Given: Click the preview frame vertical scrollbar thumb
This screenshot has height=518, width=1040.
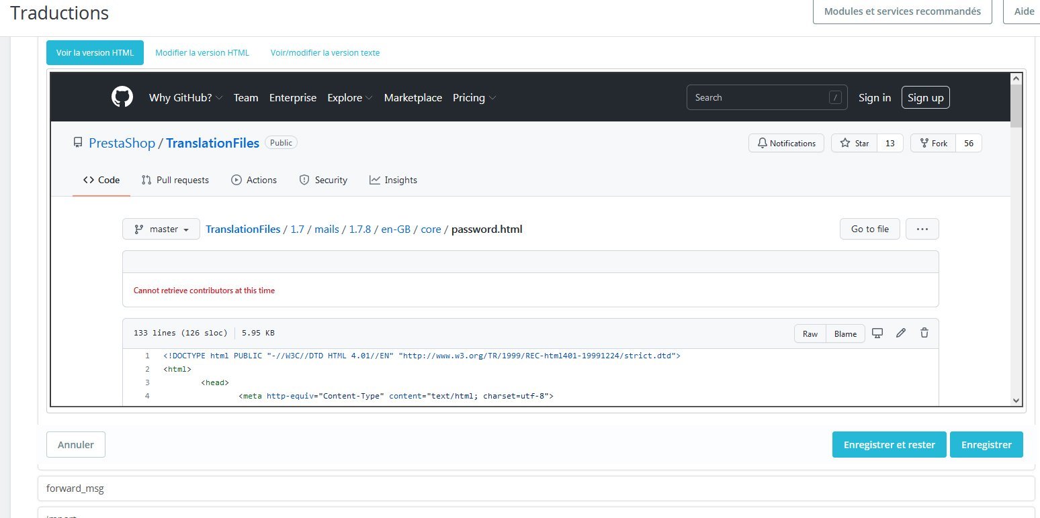Looking at the screenshot, I should click(x=1016, y=105).
